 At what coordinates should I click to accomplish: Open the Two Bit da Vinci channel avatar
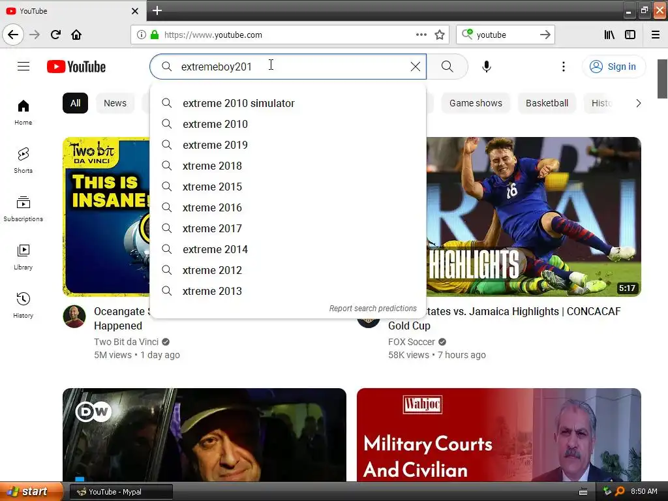[74, 316]
